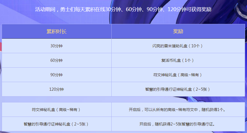Select the 30分钟 table cell
Screen dimensions: 247x133
click(x=57, y=46)
